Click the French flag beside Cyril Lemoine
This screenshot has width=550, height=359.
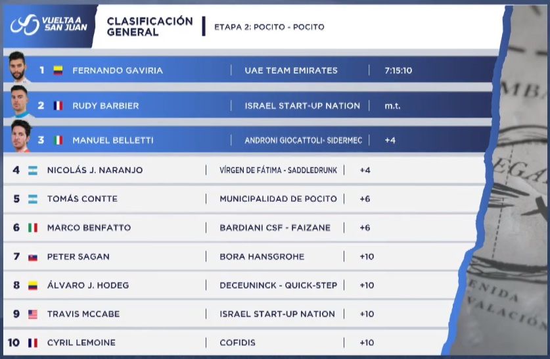(x=33, y=343)
